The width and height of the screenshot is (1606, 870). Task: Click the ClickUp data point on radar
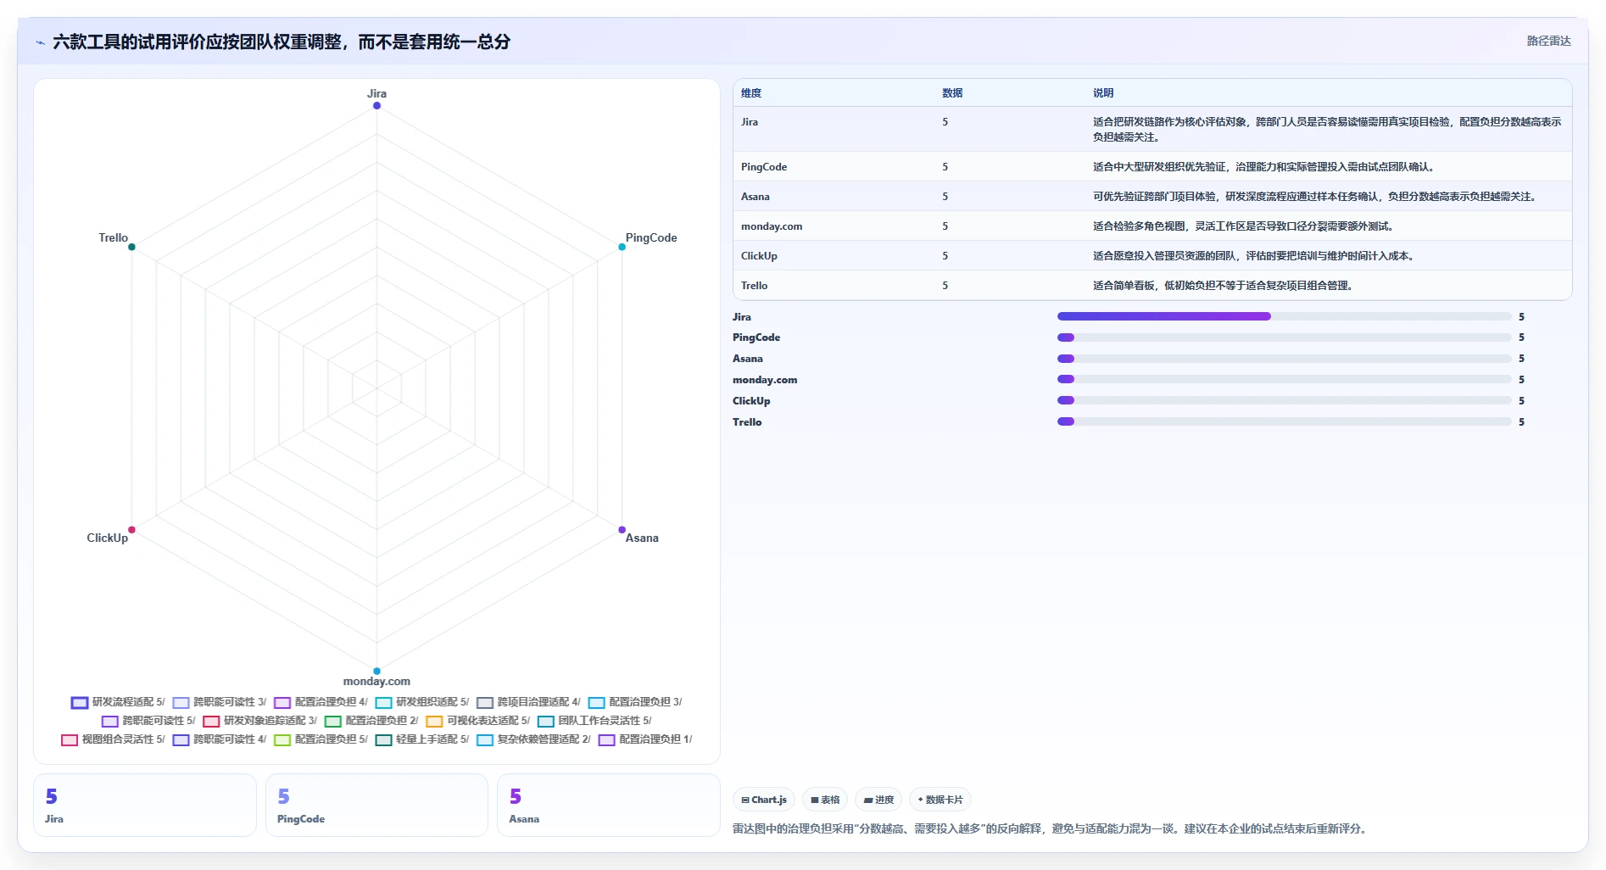pos(131,530)
